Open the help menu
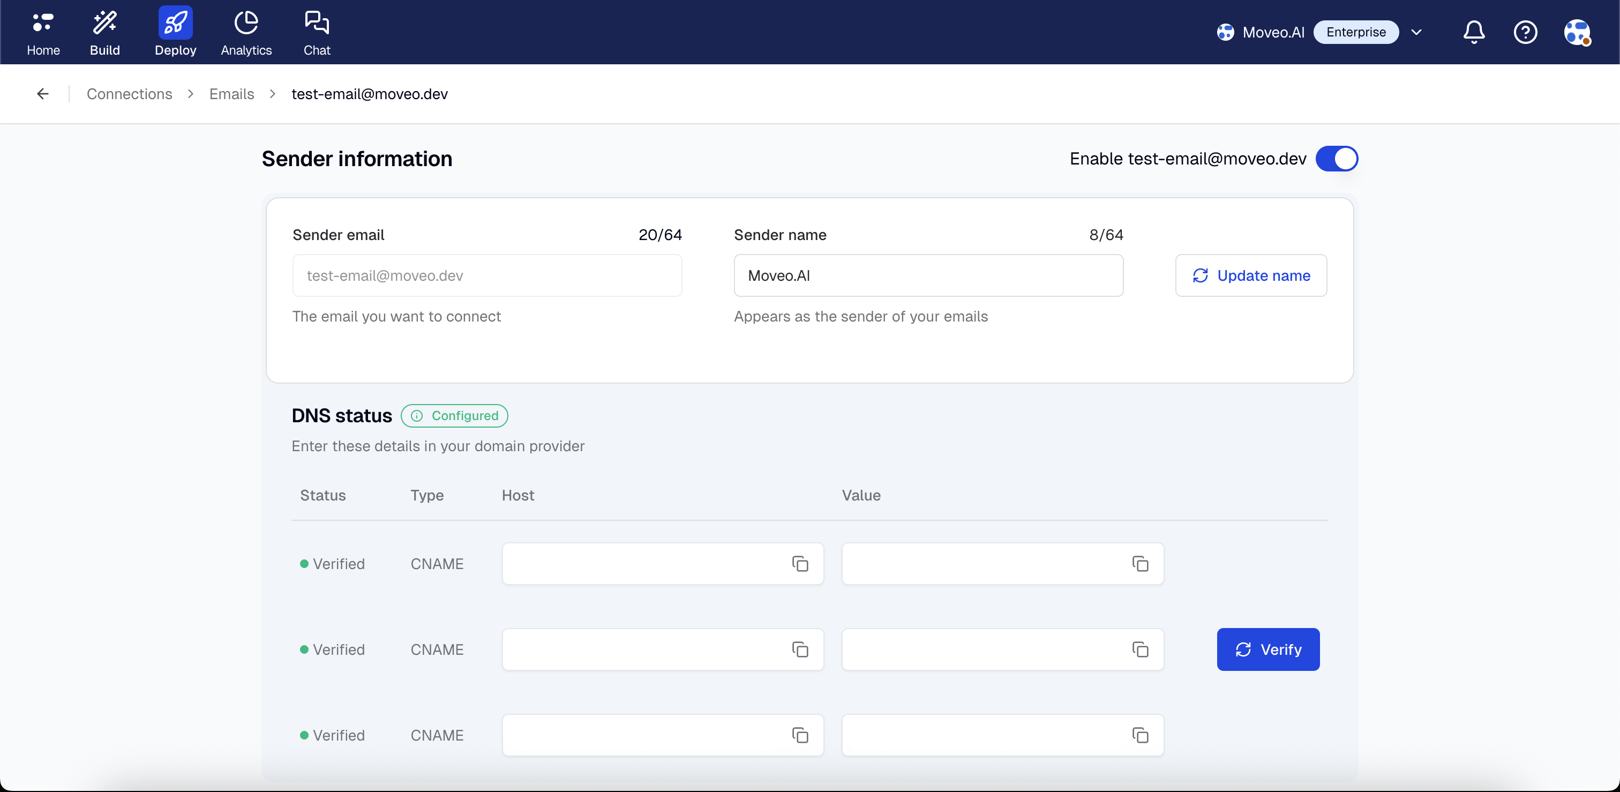 (1526, 32)
